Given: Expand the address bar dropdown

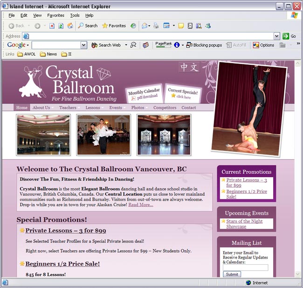Looking at the screenshot, I should click(x=277, y=36).
